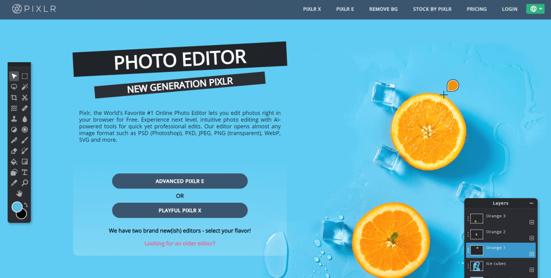Select the Heal bandage tool

pos(25,108)
